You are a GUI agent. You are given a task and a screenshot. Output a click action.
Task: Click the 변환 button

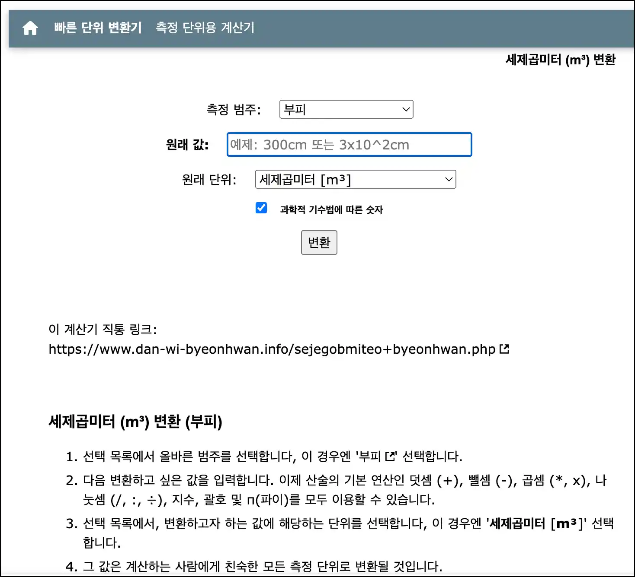(x=319, y=243)
